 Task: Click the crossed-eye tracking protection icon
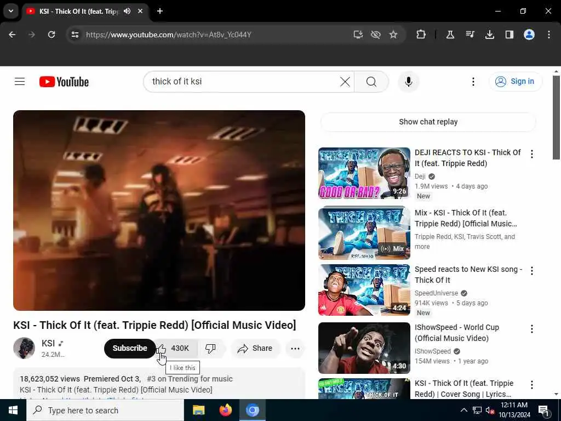click(376, 35)
